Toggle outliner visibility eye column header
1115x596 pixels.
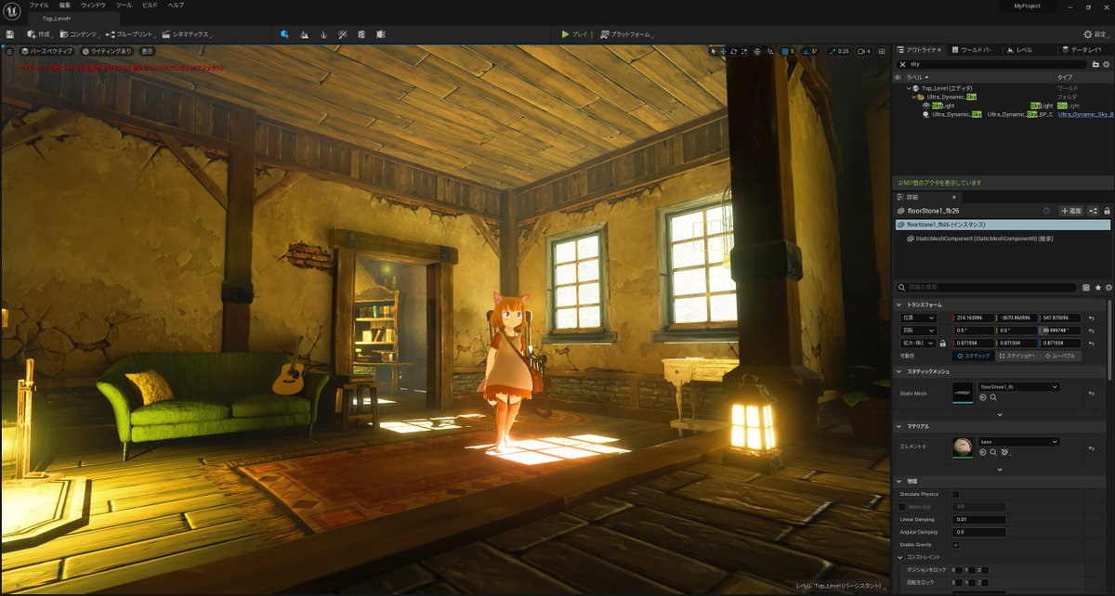[898, 77]
